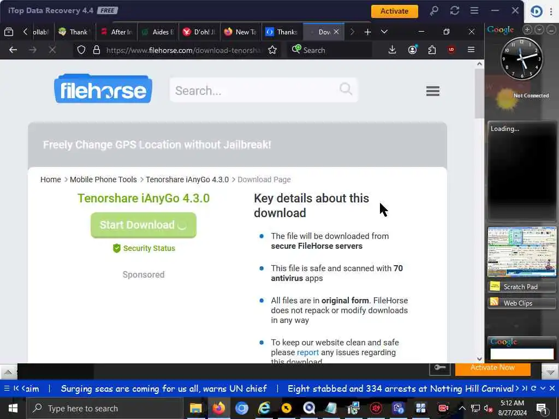Click the analog clock gadget
This screenshot has height=419, width=559.
522,58
